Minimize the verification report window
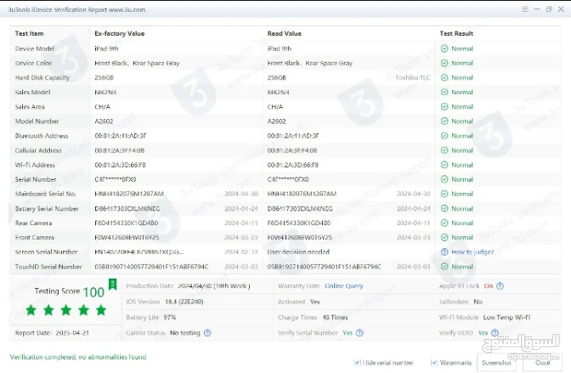571x373 pixels. point(537,9)
